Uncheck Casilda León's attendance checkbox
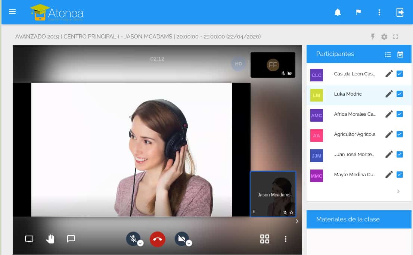The height and width of the screenshot is (255, 413). click(400, 74)
